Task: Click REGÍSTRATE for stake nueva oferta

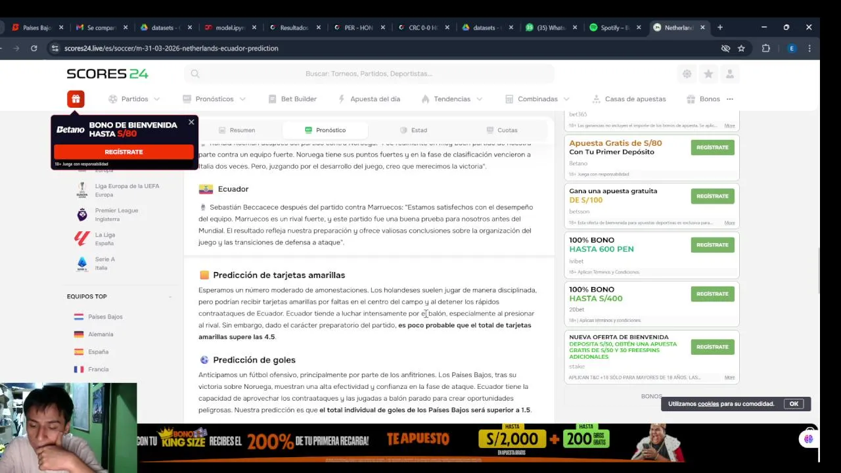Action: click(x=712, y=347)
